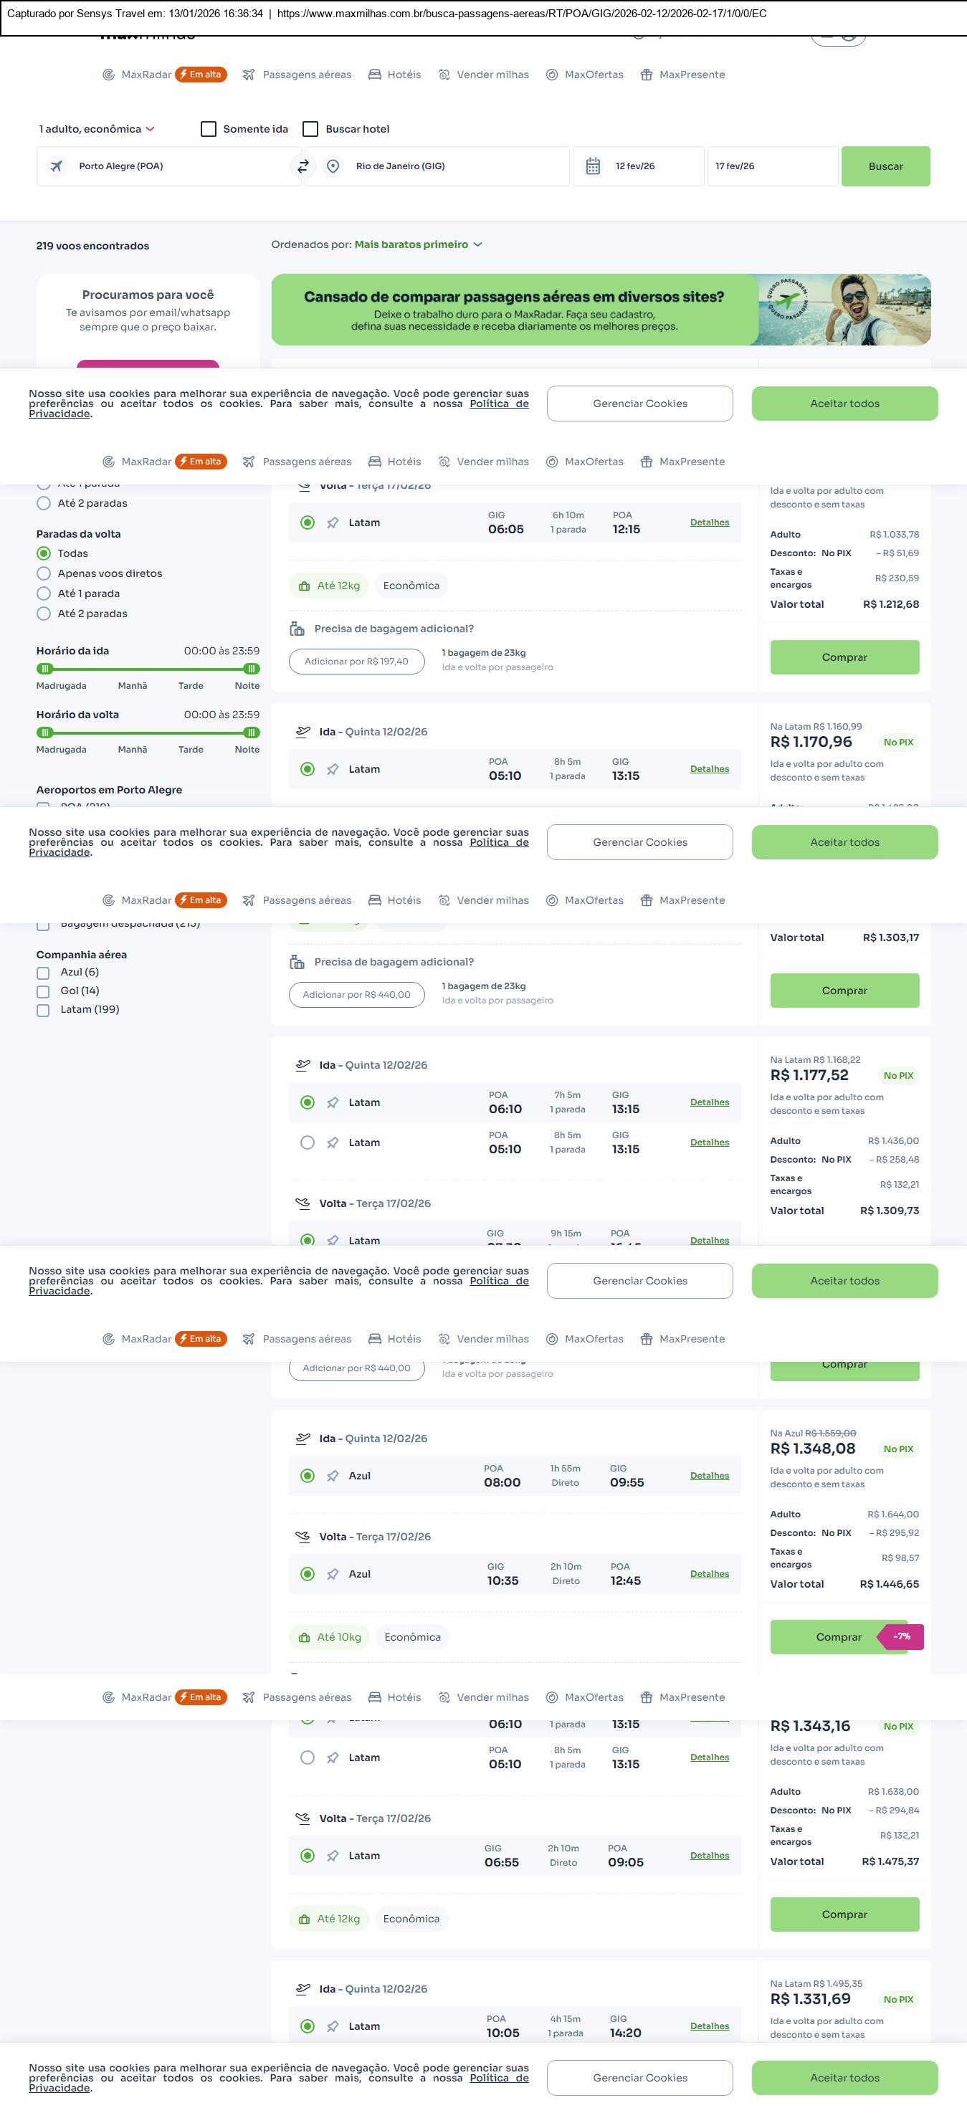Swap origin and destination airports
967x2113 pixels.
[x=303, y=166]
